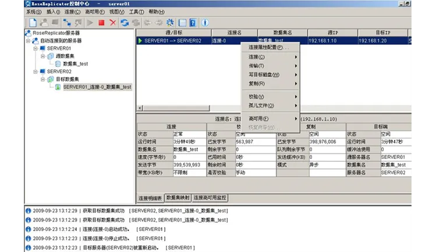Open the 插入(I) menu
This screenshot has width=436, height=252.
coord(53,12)
